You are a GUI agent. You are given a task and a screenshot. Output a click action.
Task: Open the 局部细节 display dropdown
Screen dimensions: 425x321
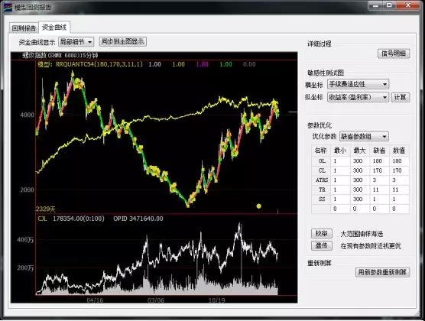click(76, 42)
